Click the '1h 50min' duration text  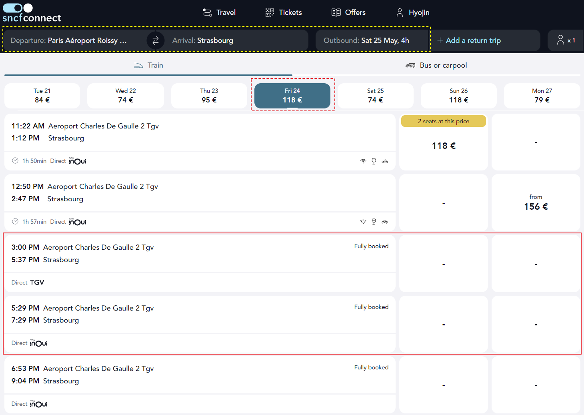[x=34, y=161]
